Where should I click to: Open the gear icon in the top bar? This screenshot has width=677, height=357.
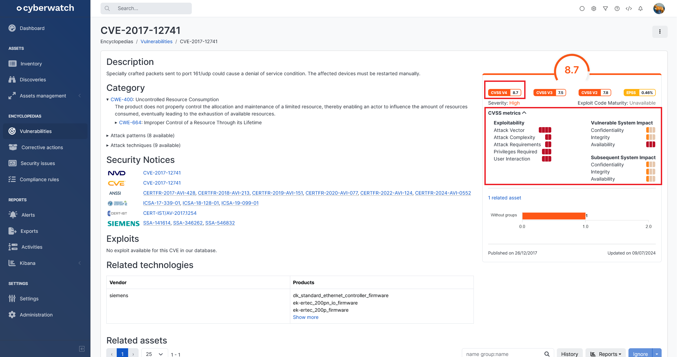(x=594, y=8)
